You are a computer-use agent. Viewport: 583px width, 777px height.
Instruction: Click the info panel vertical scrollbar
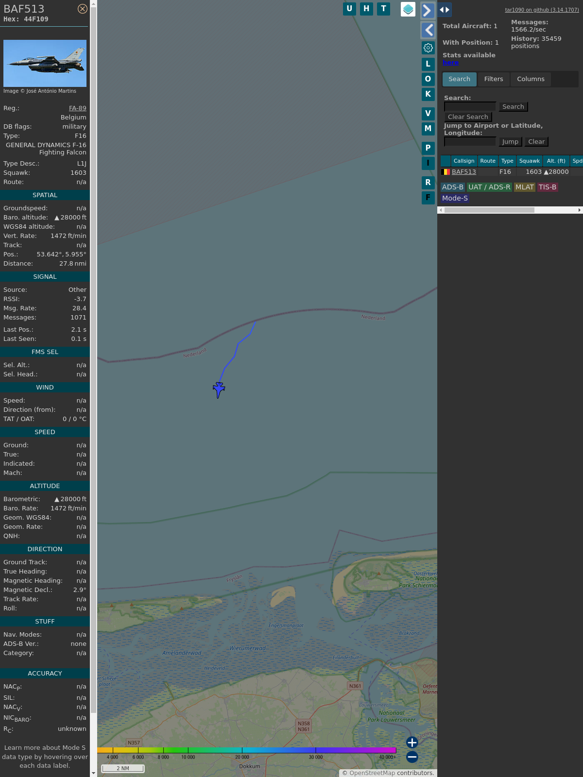[93, 359]
